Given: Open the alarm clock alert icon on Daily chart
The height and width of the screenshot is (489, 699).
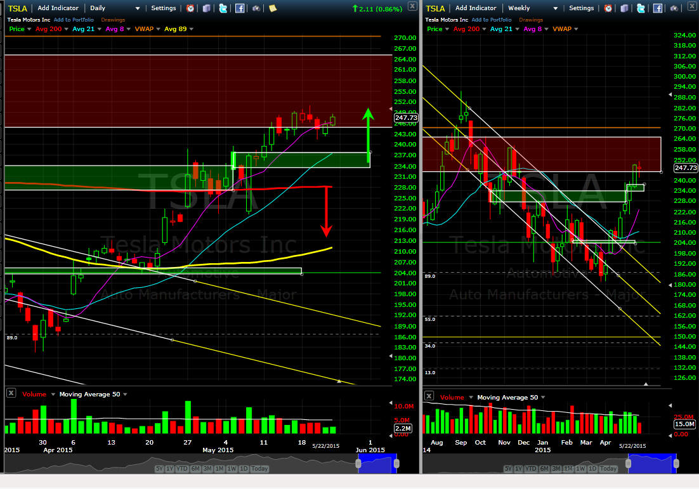Looking at the screenshot, I should coord(190,8).
